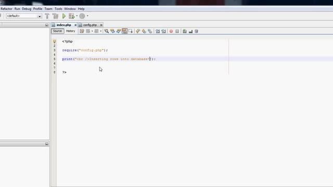Click Find Next Occurrence icon
The width and height of the screenshot is (333, 187).
pos(119,31)
